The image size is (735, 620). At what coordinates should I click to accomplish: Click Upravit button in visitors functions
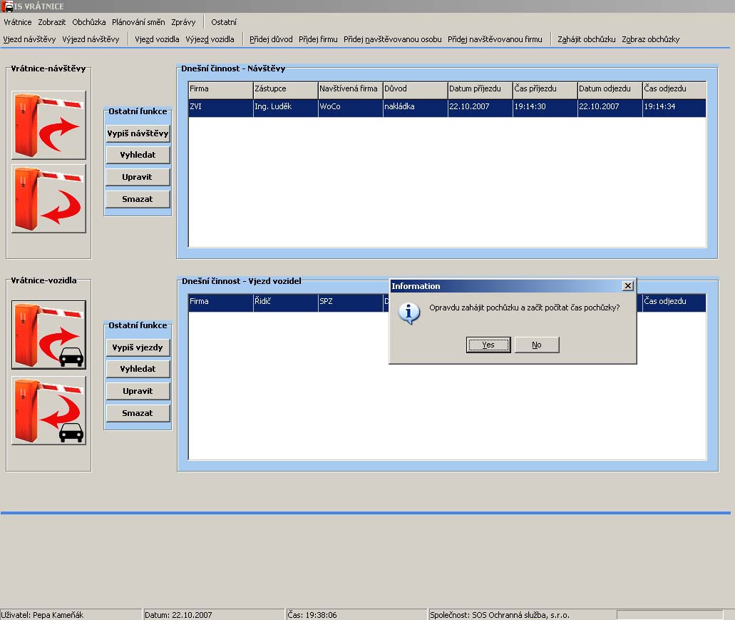[x=138, y=177]
